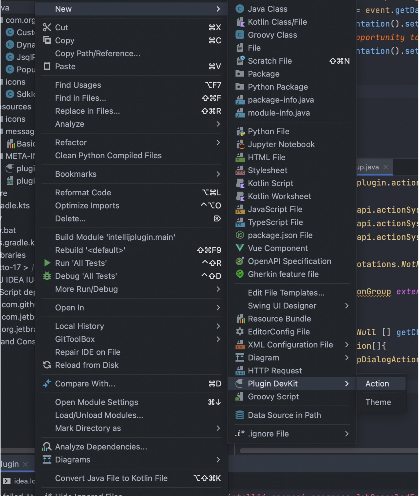420x496 pixels.
Task: Click the HTML File icon
Action: 240,157
